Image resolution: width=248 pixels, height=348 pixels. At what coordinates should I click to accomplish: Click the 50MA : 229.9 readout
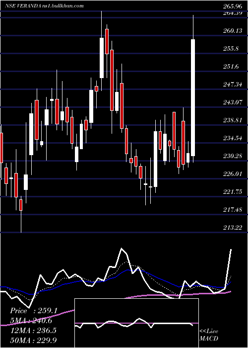(33, 340)
